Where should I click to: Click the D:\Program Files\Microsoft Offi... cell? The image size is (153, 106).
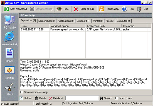[104, 29]
